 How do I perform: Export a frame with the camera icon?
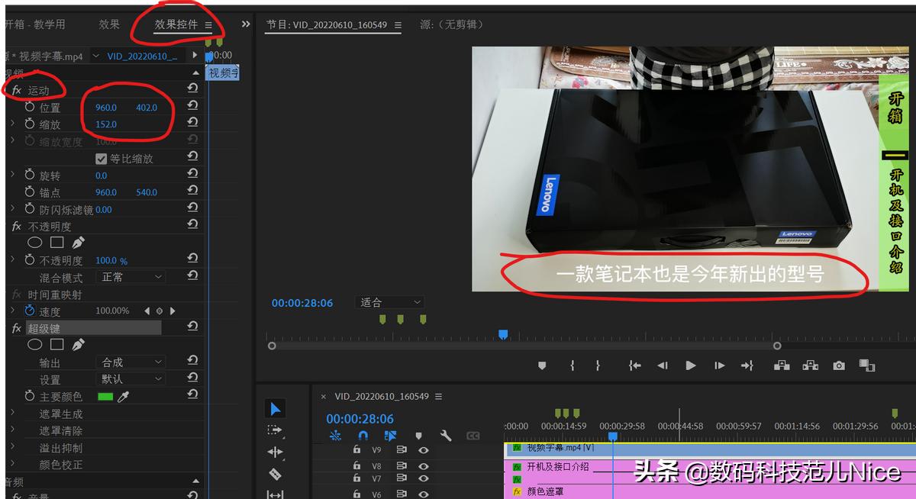click(838, 365)
